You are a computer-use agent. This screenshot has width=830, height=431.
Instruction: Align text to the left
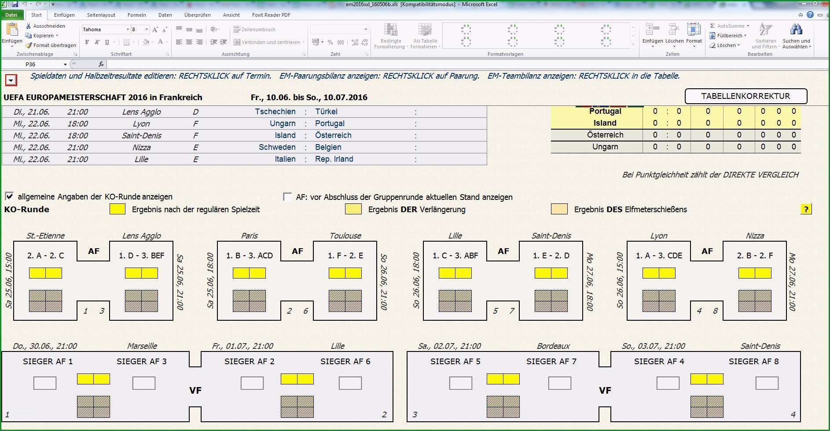coord(179,42)
